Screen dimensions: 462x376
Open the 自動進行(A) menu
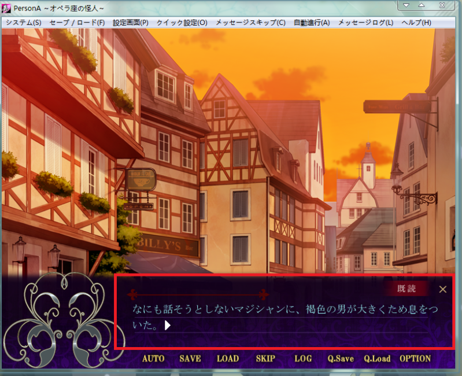[311, 23]
